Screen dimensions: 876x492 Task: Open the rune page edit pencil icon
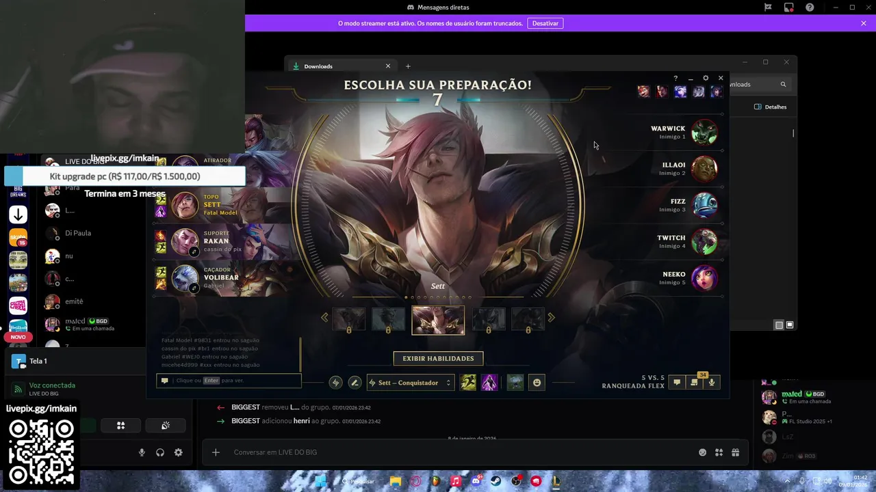(x=355, y=383)
